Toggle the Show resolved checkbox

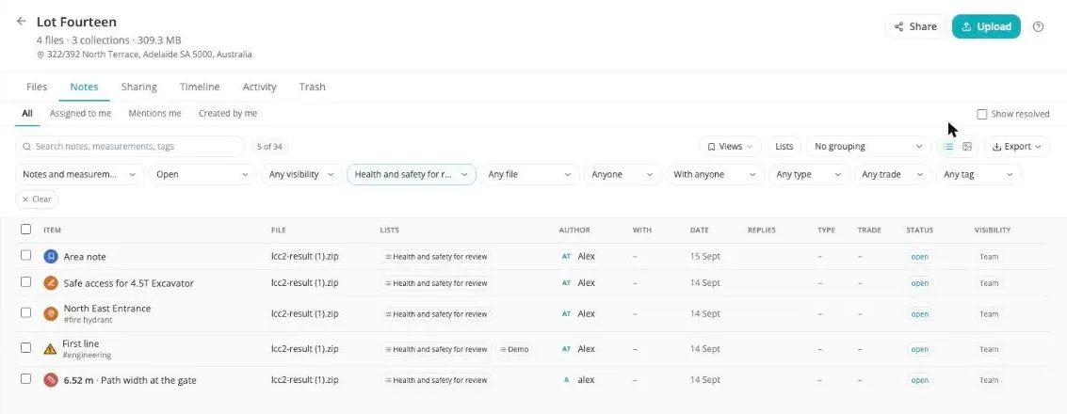982,114
